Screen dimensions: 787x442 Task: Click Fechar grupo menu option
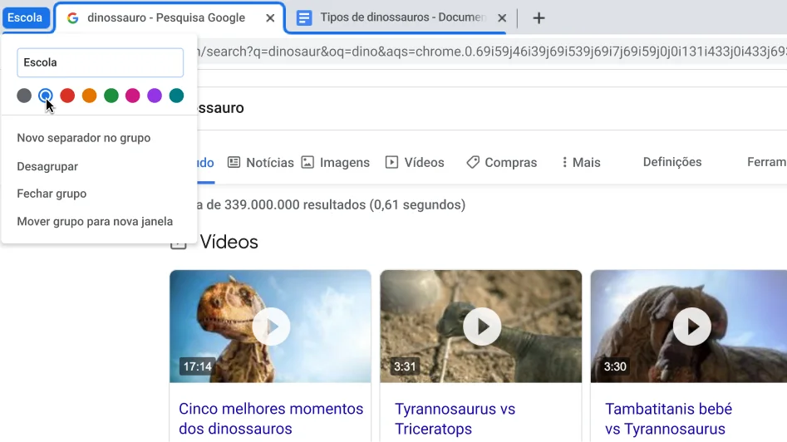tap(52, 194)
